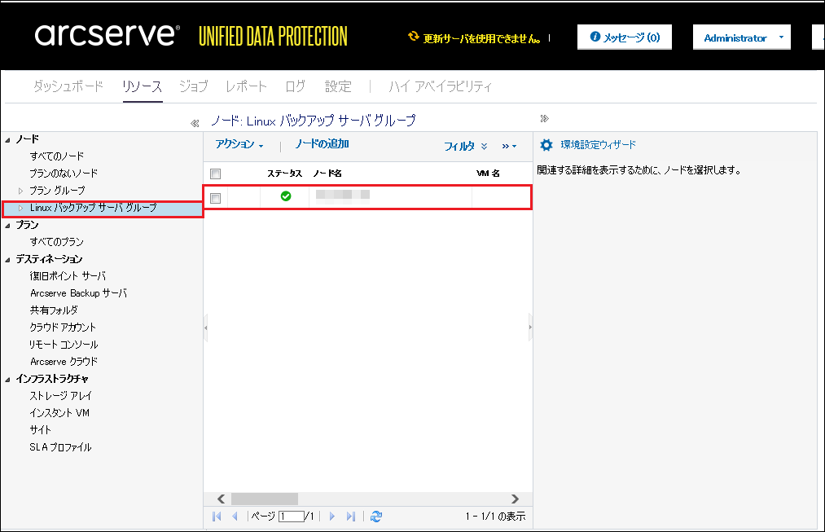Select インスタント VM in the tree
This screenshot has width=825, height=532.
59,413
